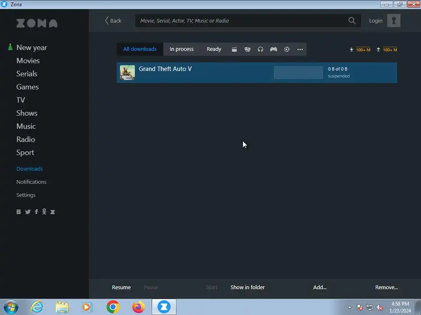The height and width of the screenshot is (315, 421).
Task: Click the Zona taskbar button
Action: tap(164, 307)
